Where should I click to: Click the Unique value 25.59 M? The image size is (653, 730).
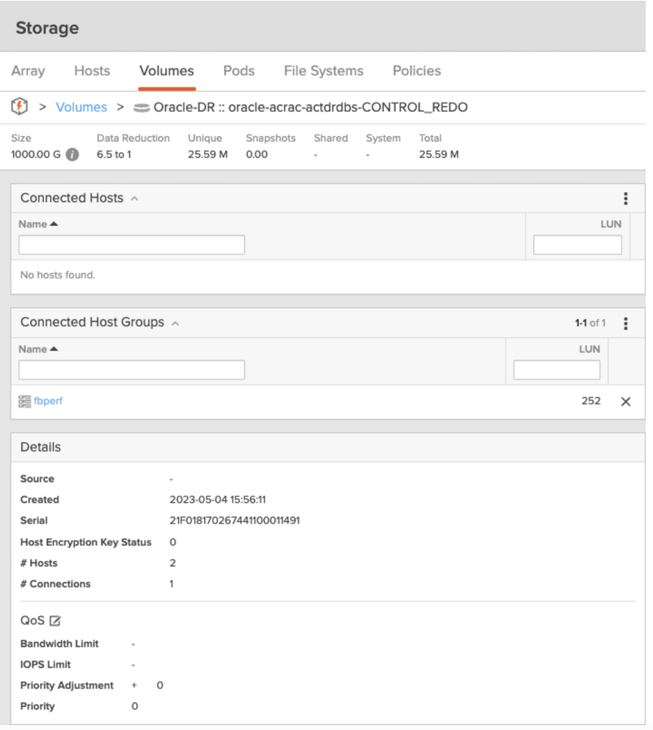click(x=208, y=154)
